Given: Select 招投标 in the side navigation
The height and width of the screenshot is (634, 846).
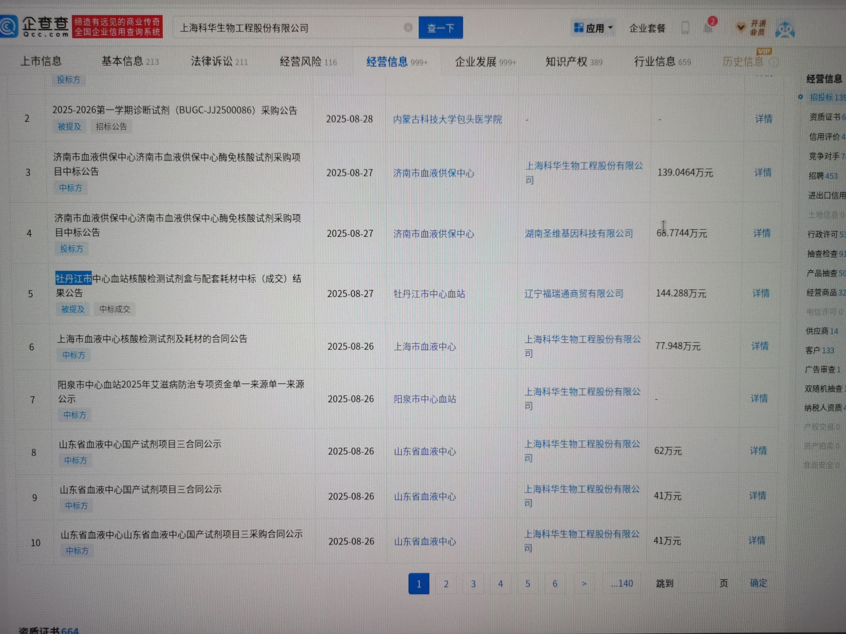Looking at the screenshot, I should pos(827,97).
